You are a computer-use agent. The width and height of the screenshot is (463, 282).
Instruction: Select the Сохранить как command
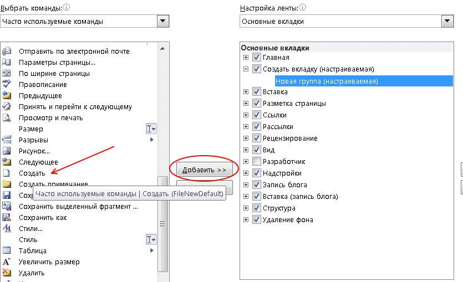tap(43, 217)
